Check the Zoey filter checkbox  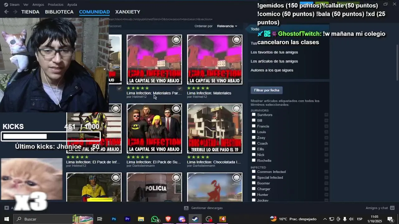254,137
